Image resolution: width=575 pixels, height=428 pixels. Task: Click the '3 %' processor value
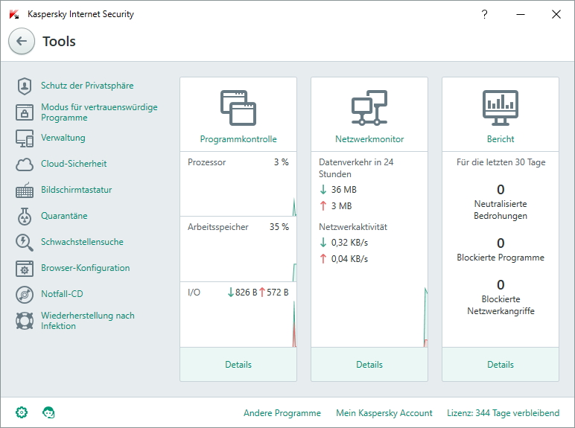[282, 162]
